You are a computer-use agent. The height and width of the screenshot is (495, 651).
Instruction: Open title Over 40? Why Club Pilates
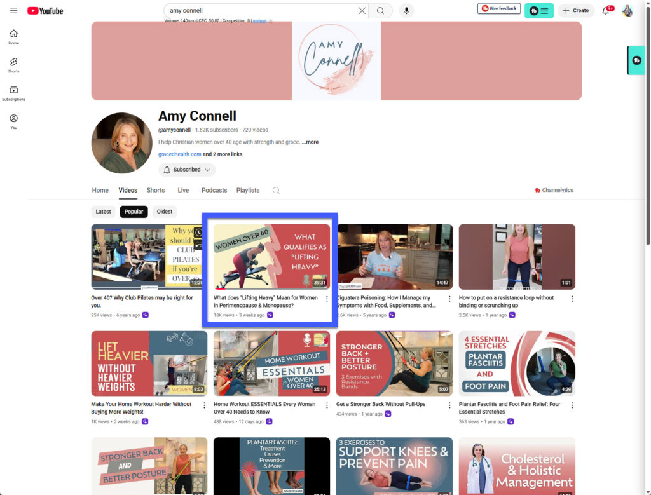[x=142, y=301]
